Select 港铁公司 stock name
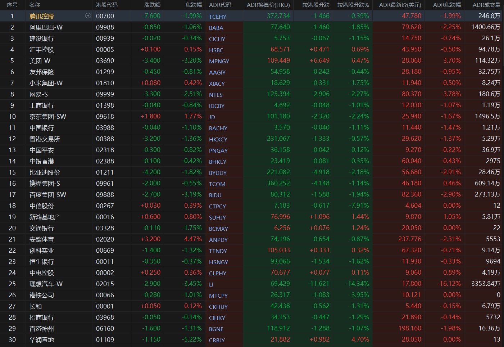This screenshot has width=504, height=347. click(x=42, y=295)
